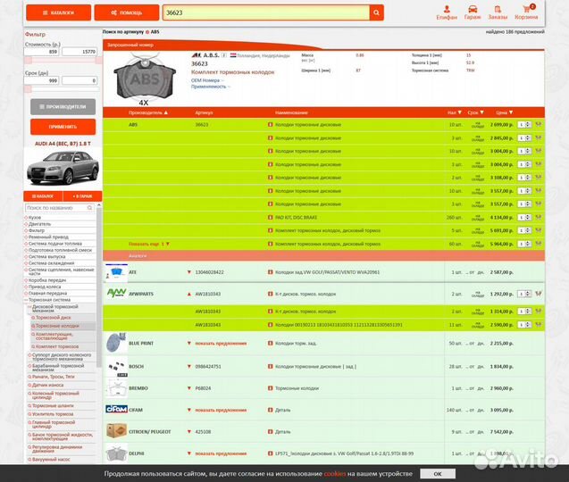Expand BREMBO offers arrow
Screen dimensions: 569x482
pyautogui.click(x=189, y=388)
